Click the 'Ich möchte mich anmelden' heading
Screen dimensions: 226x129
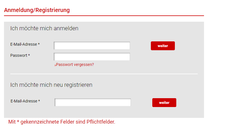[x=44, y=28]
